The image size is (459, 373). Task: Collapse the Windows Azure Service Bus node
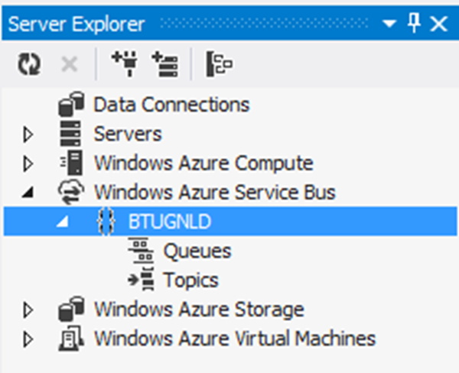tap(29, 193)
